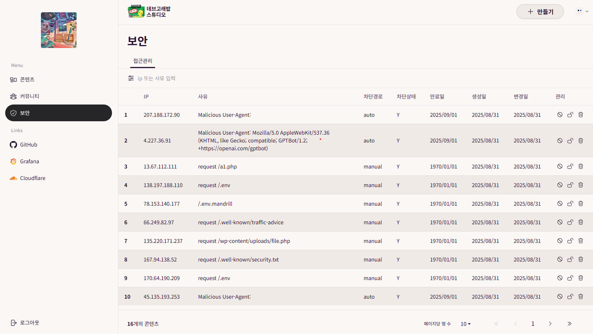
Task: Click the ip or reason search field
Action: pos(223,78)
